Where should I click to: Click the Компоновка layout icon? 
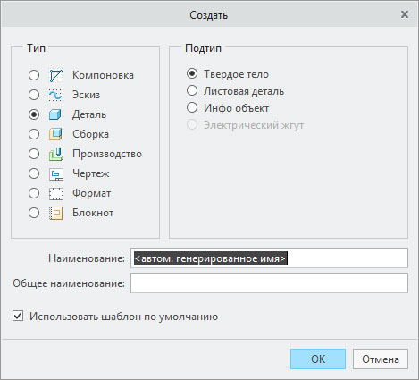pos(56,75)
